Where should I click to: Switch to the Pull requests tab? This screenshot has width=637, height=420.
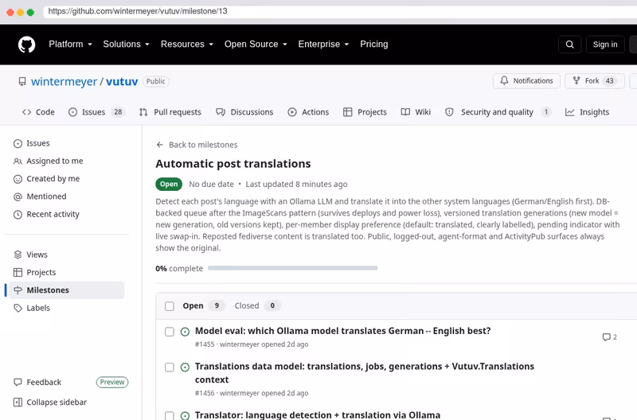(170, 112)
